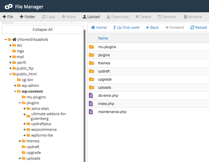
Task: Click themes folder icon in file list
Action: [91, 63]
